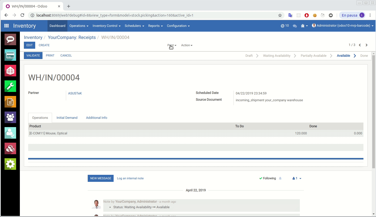Go to the previous record arrow
Viewport: 376px width, 217px height.
[x=360, y=45]
